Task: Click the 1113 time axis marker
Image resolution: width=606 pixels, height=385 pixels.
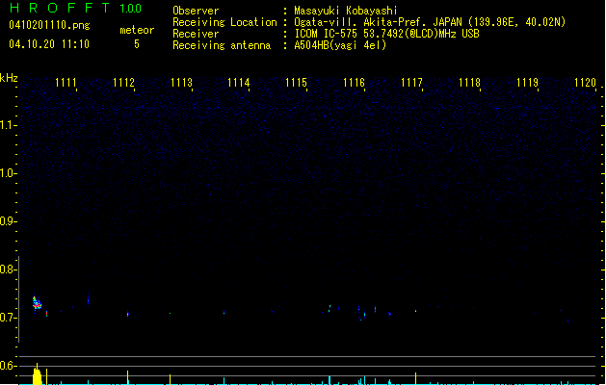Action: (181, 83)
